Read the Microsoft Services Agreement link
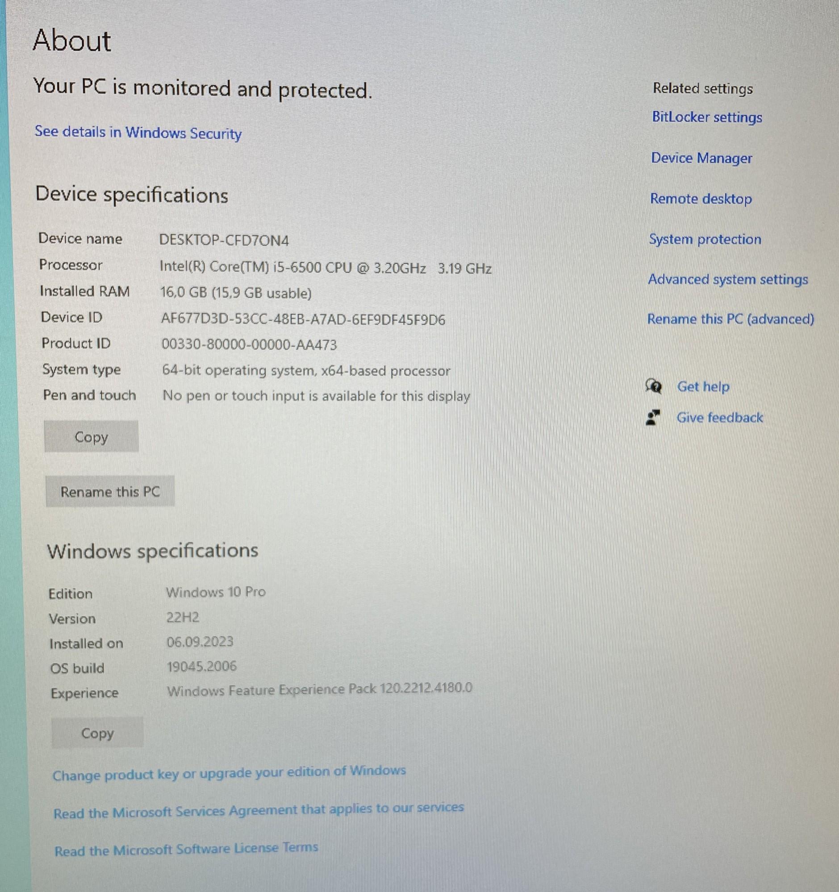The height and width of the screenshot is (892, 839). (x=259, y=811)
